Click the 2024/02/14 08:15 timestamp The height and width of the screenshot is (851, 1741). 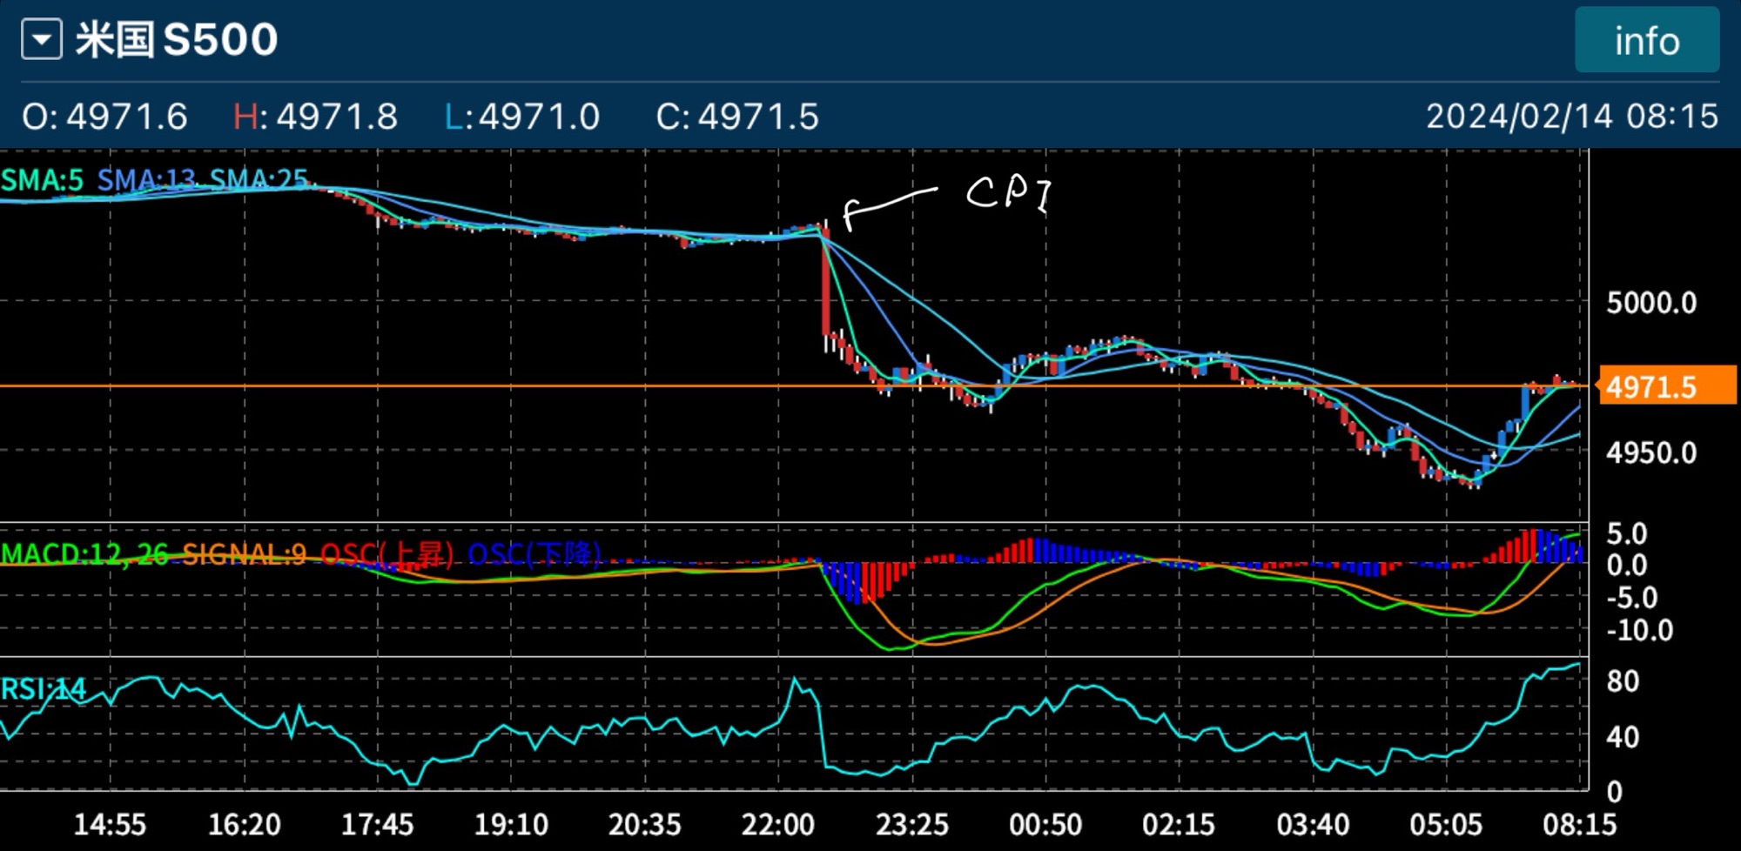(1571, 117)
